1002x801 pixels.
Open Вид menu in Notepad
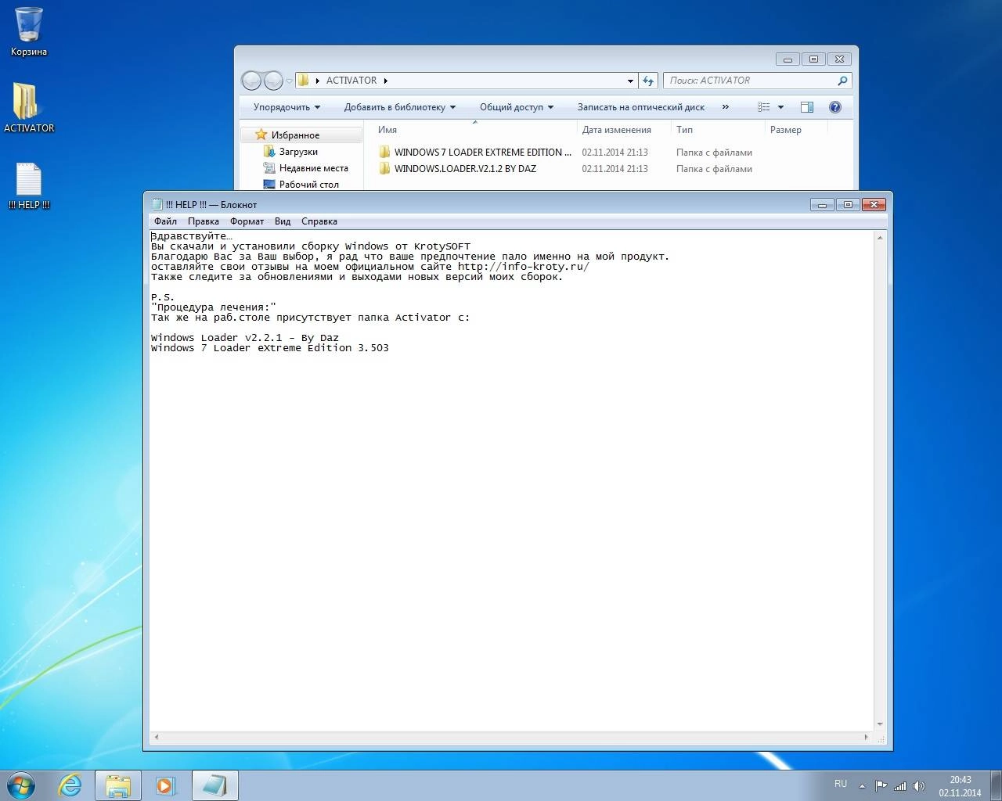pyautogui.click(x=283, y=221)
